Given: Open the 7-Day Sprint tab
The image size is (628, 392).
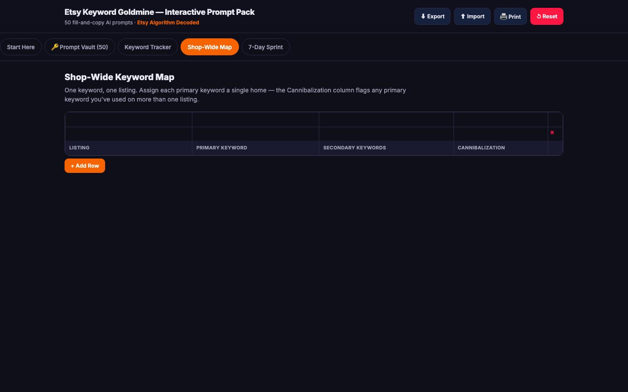Looking at the screenshot, I should point(266,47).
